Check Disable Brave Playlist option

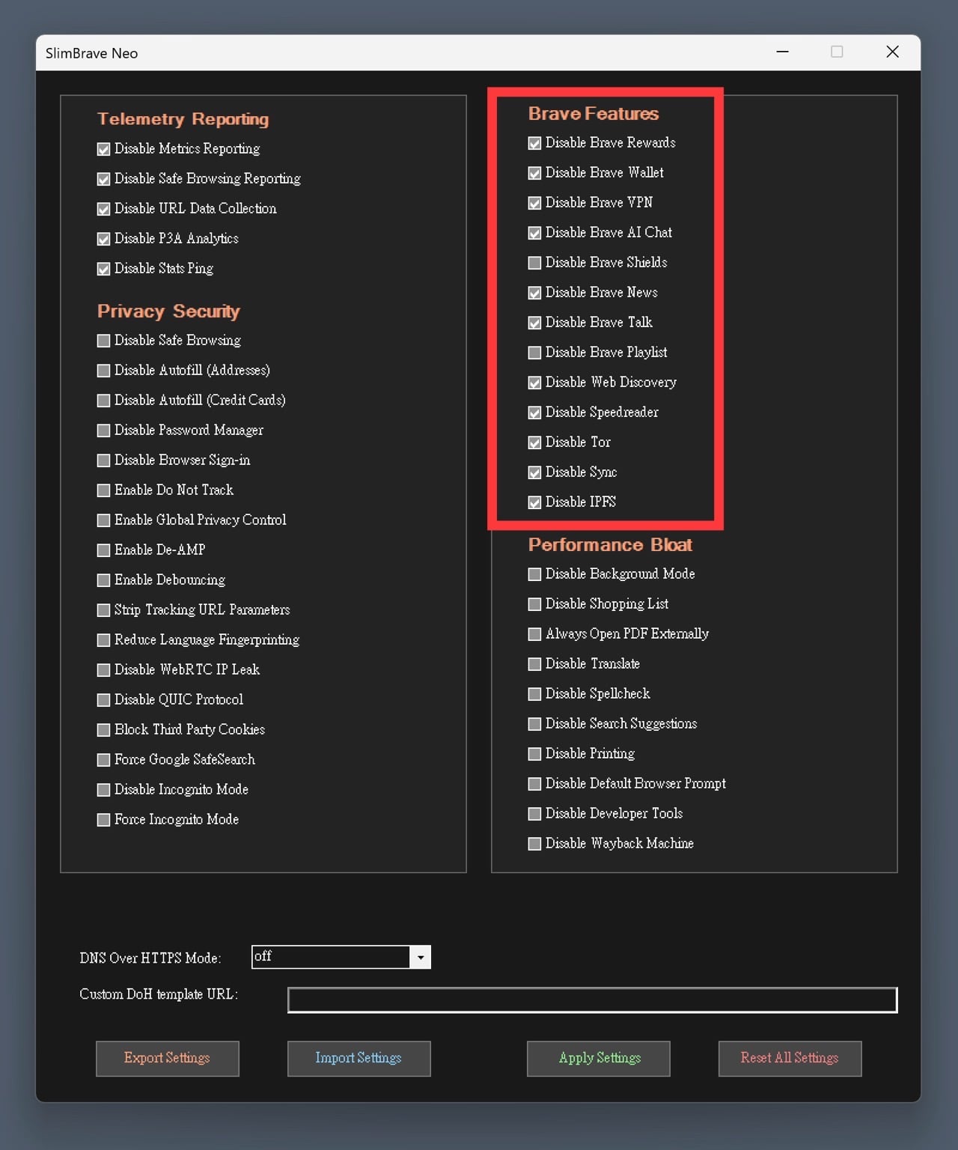point(534,353)
